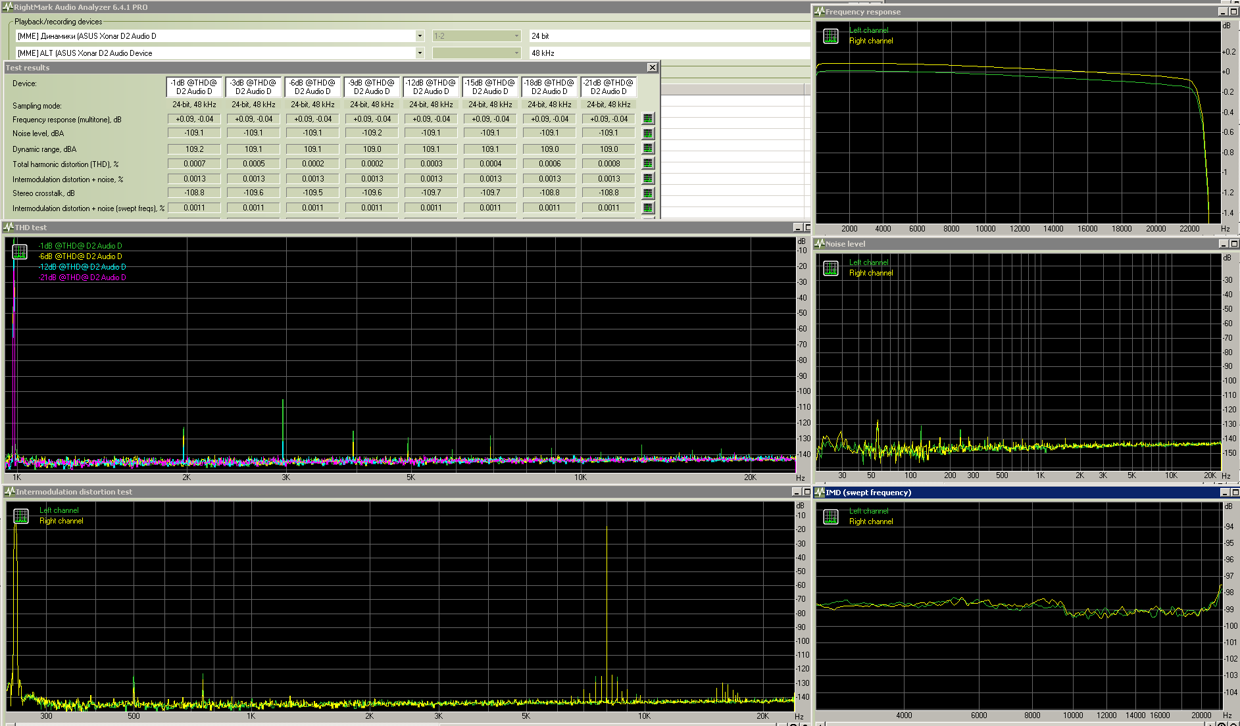Click THD value 0.0008 in -21dB column
The image size is (1240, 726).
(x=608, y=164)
